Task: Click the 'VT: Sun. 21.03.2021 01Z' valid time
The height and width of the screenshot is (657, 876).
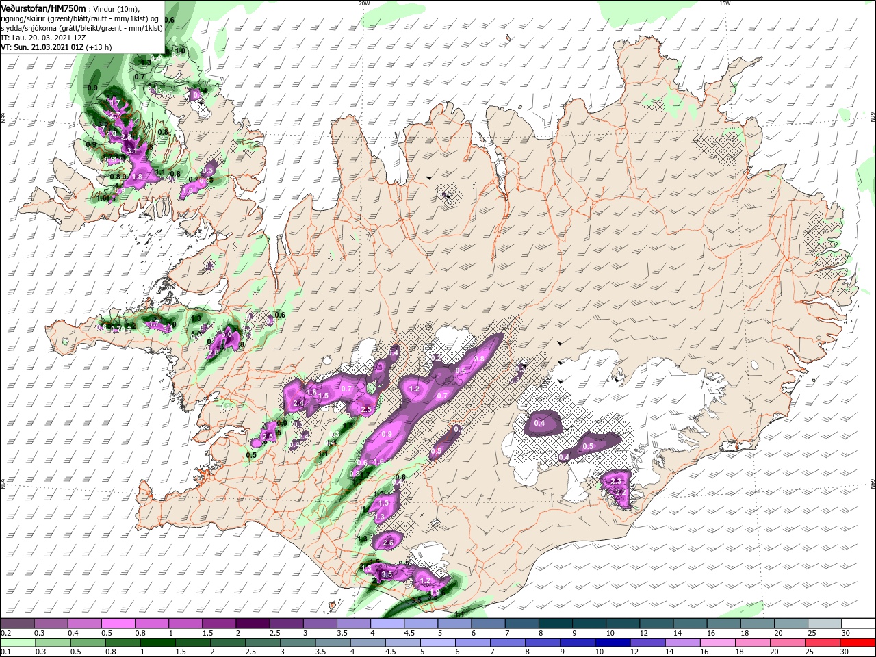Action: pos(42,47)
